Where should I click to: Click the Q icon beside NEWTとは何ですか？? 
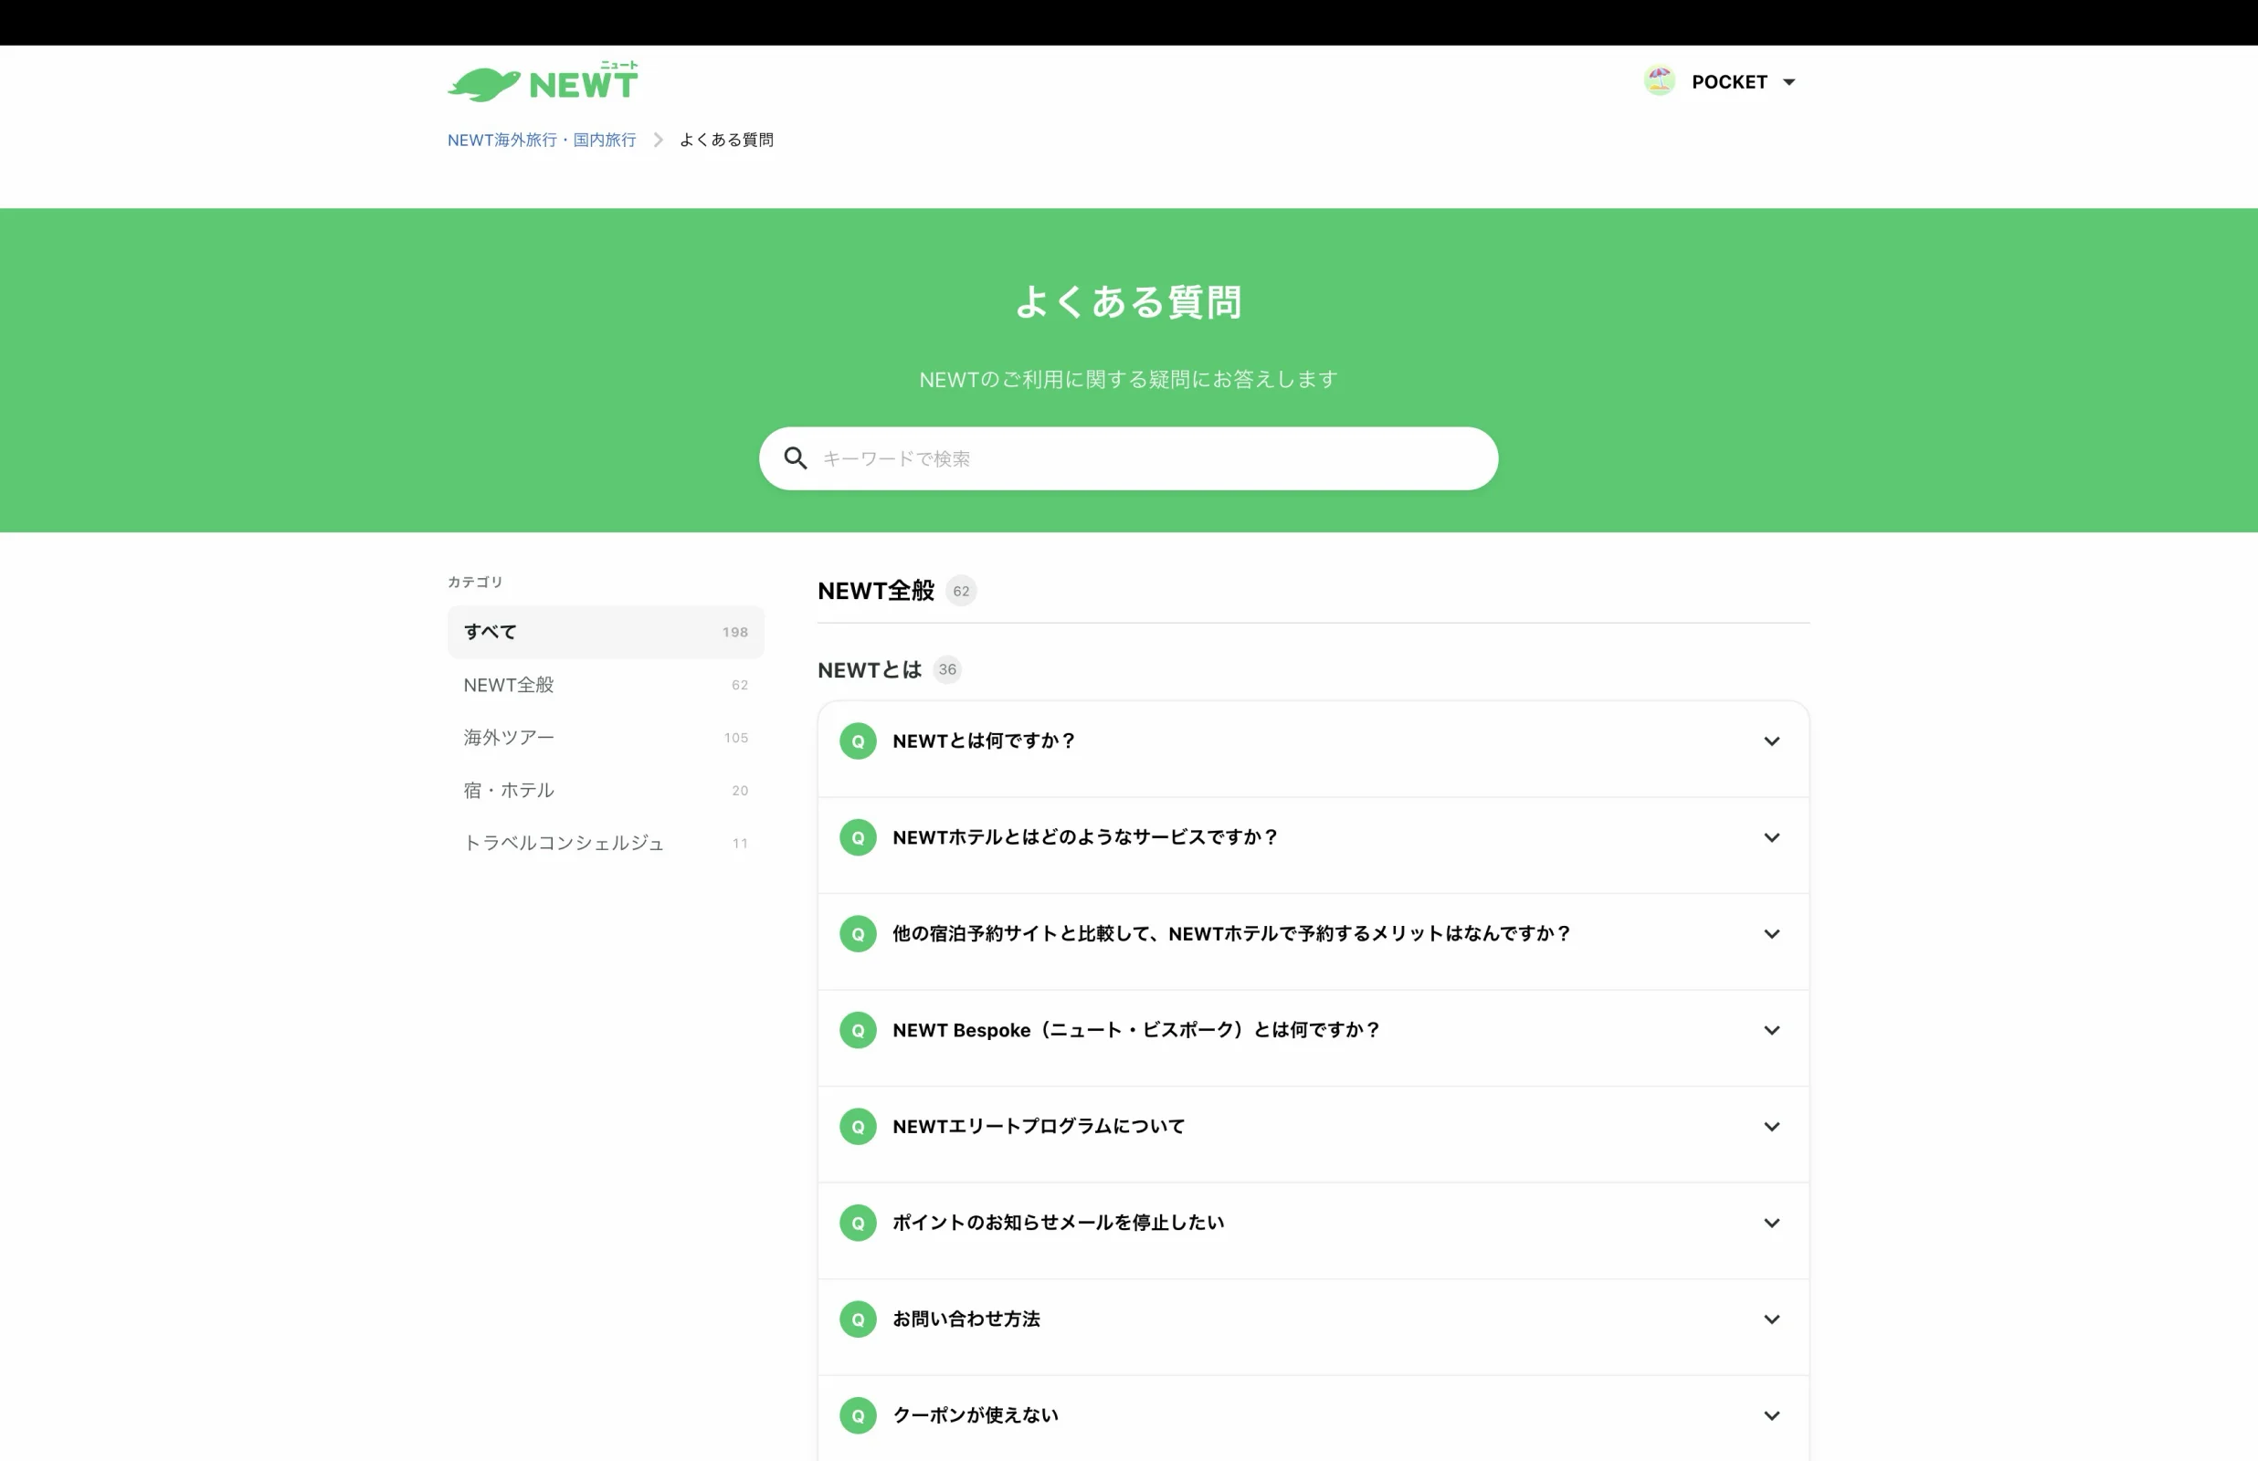[858, 741]
